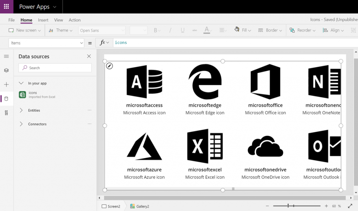Open the Advanced tools sidebar icon
358x211 pixels.
click(6, 113)
